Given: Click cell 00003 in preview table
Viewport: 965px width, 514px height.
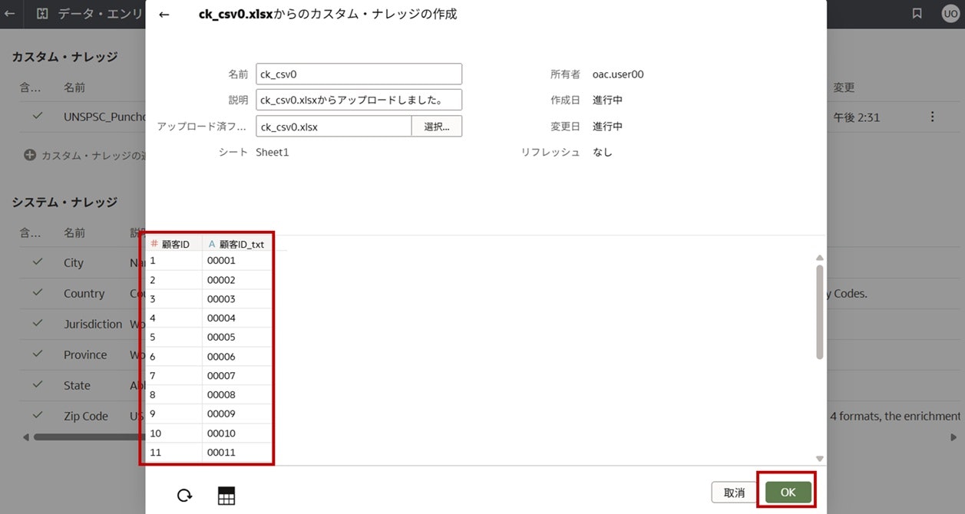Looking at the screenshot, I should pyautogui.click(x=237, y=299).
